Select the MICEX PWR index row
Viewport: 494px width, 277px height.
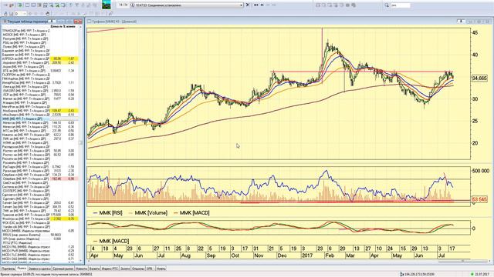40,251
